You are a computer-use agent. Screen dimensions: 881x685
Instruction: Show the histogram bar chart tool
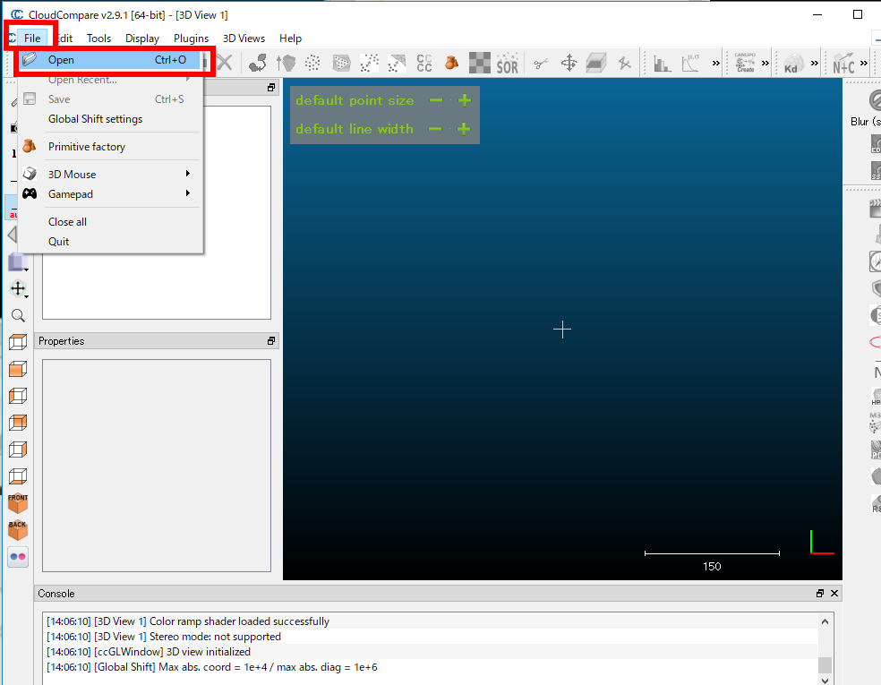[663, 64]
